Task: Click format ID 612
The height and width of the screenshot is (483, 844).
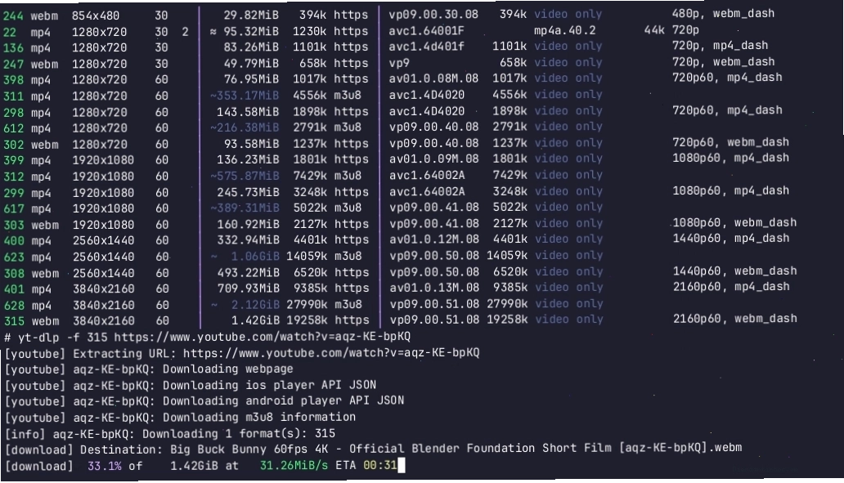Action: tap(13, 128)
